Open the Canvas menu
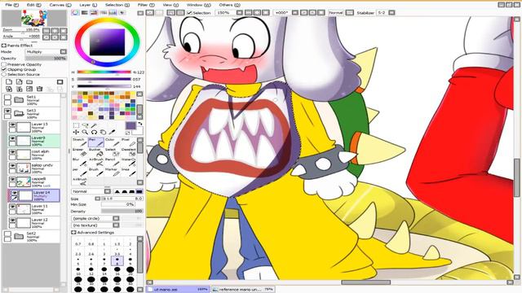Screen dimensions: 522x293 pos(60,5)
